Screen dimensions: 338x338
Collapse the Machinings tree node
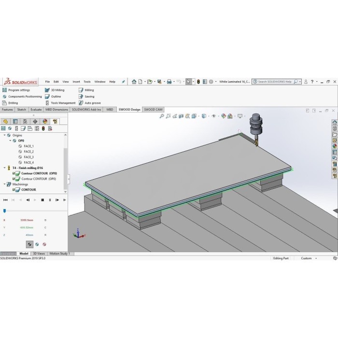click(5, 184)
